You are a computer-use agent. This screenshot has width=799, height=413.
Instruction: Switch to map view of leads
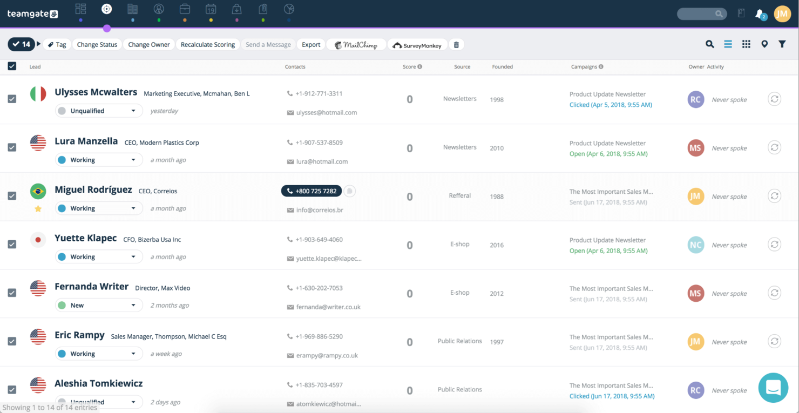(x=764, y=44)
